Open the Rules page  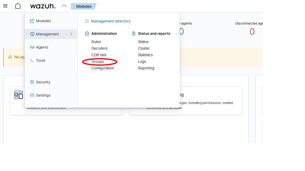[96, 41]
